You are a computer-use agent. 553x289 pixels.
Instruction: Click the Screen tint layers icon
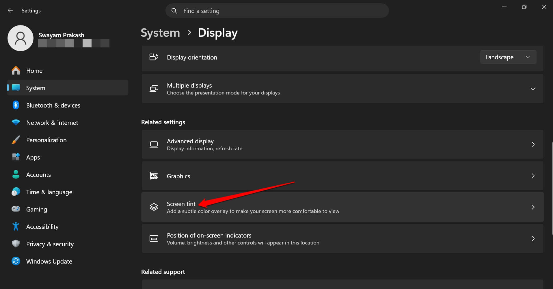(154, 207)
